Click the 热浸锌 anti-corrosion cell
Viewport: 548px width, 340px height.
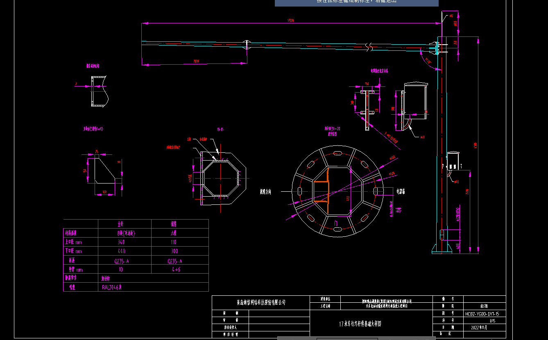click(106, 278)
